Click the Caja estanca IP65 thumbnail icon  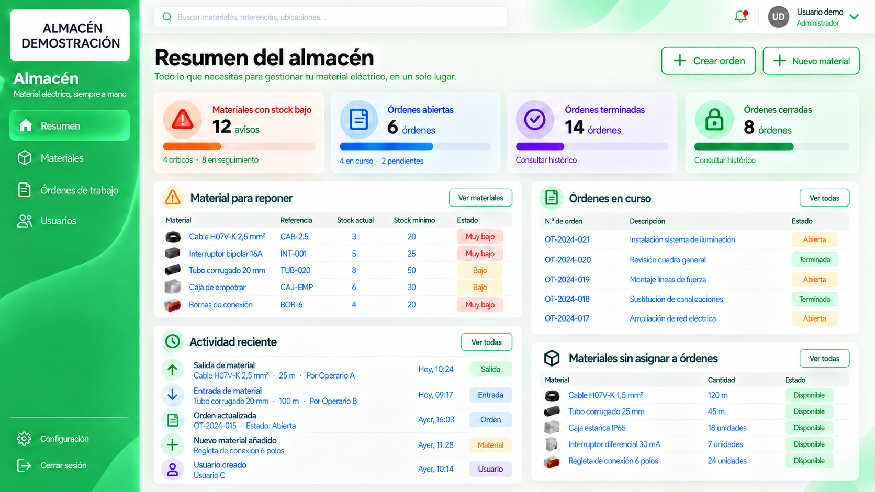552,428
